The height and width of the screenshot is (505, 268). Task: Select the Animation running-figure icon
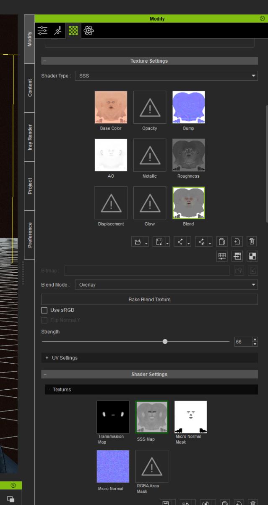click(58, 31)
